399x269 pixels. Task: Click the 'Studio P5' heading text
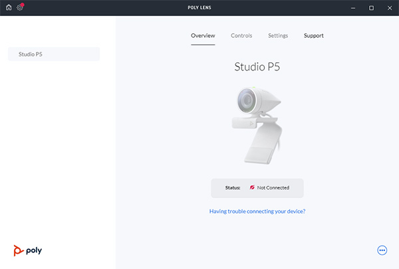point(257,67)
